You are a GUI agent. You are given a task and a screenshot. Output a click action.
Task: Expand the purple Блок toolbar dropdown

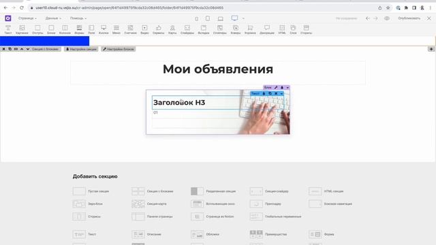click(x=287, y=88)
